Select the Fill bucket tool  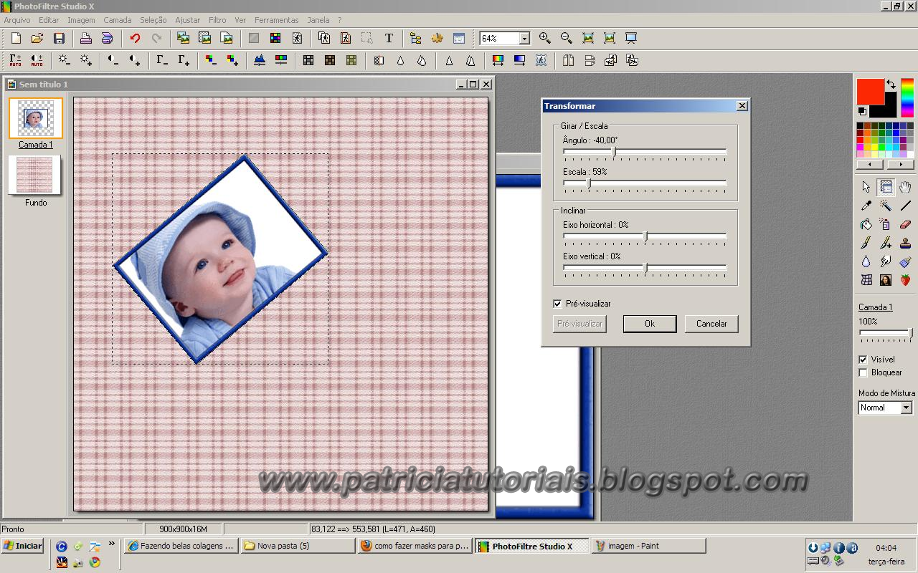tap(865, 224)
